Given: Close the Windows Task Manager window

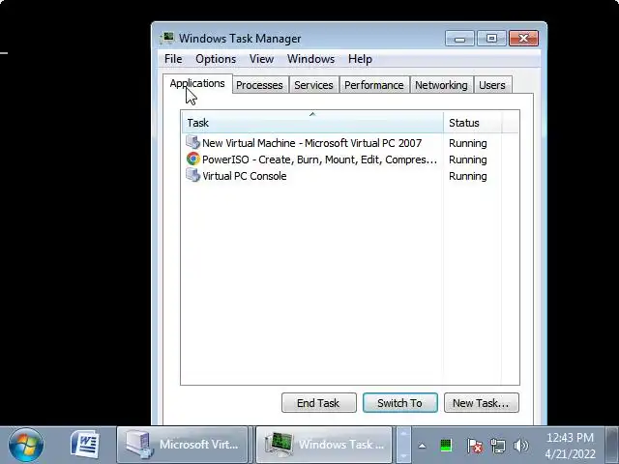Looking at the screenshot, I should click(x=524, y=39).
